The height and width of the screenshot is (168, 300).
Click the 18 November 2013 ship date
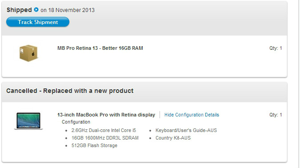point(72,10)
